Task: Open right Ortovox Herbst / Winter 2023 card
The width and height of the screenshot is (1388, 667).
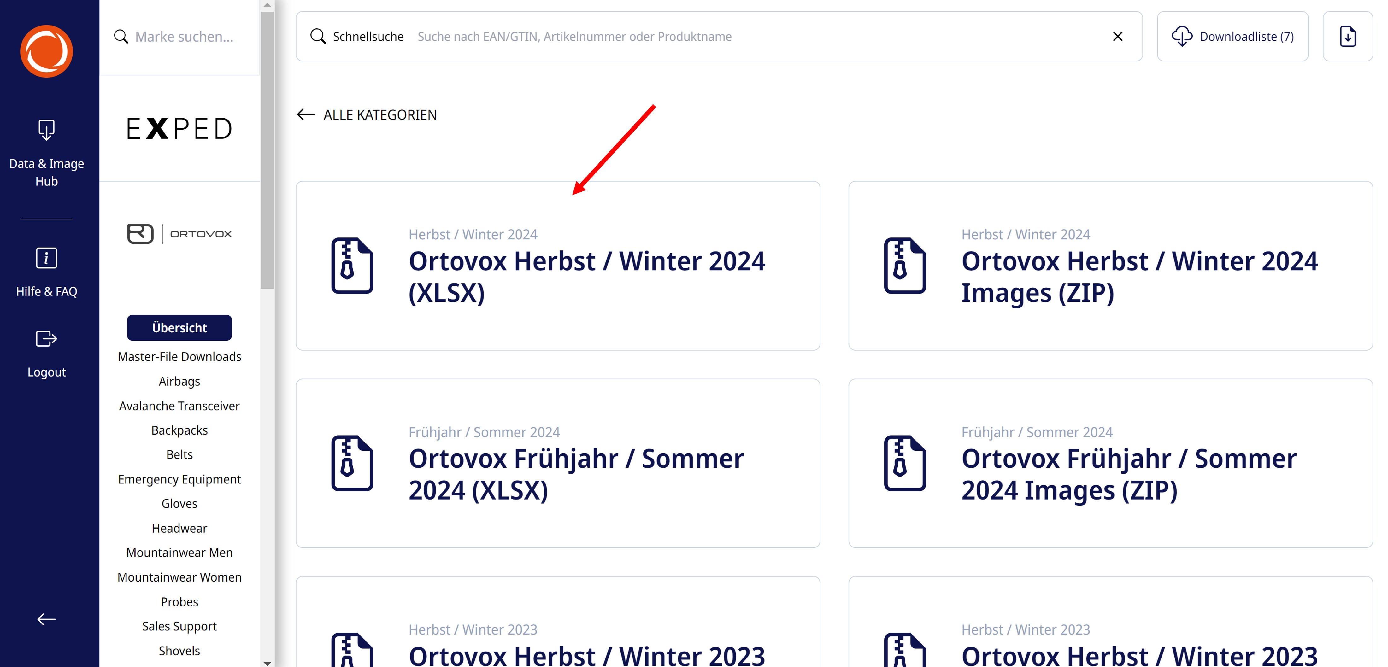Action: (1110, 622)
